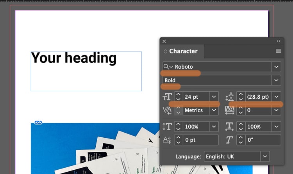
Task: Increase tracking with the up stepper
Action: tap(241, 108)
